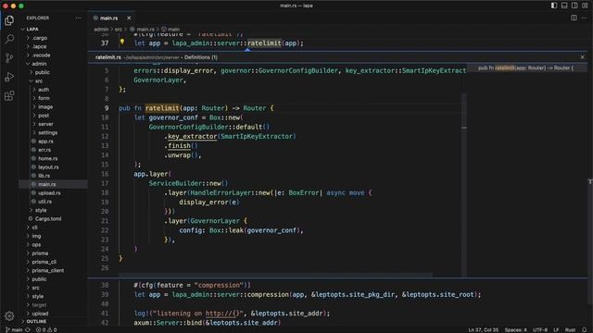Click Ln 37, Col 35 cursor position
Viewport: 593px width, 333px height.
click(484, 329)
